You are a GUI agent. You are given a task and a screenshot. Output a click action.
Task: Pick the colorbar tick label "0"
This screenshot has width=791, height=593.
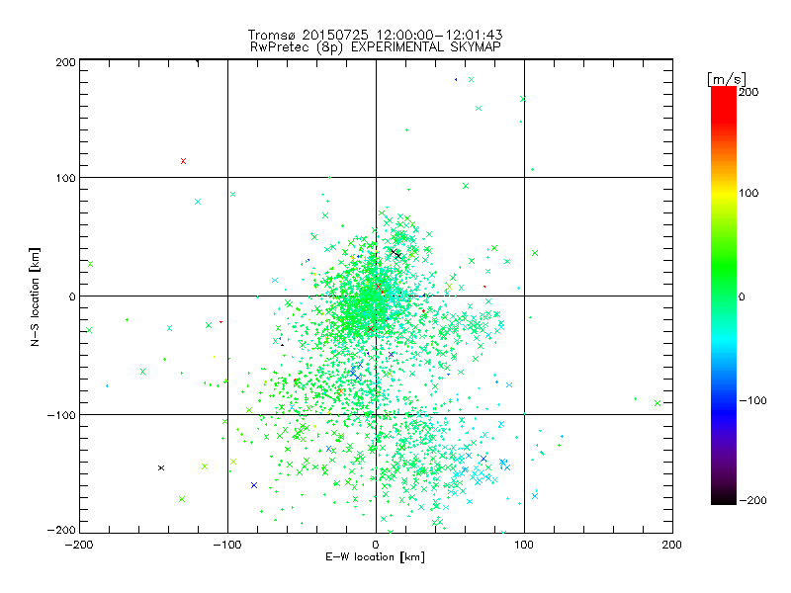point(742,297)
